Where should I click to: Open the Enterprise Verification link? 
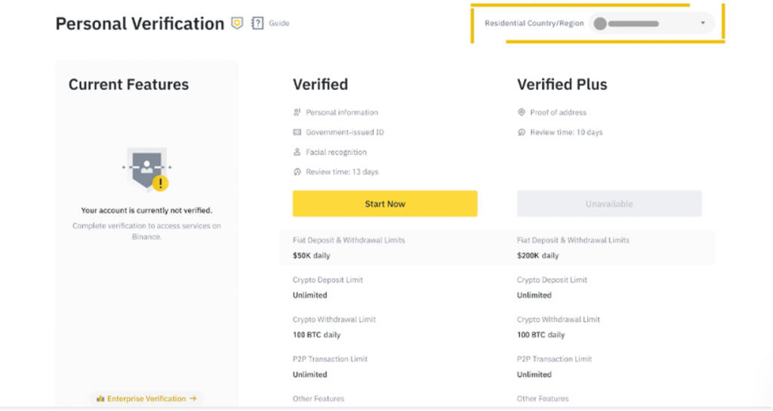[146, 399]
